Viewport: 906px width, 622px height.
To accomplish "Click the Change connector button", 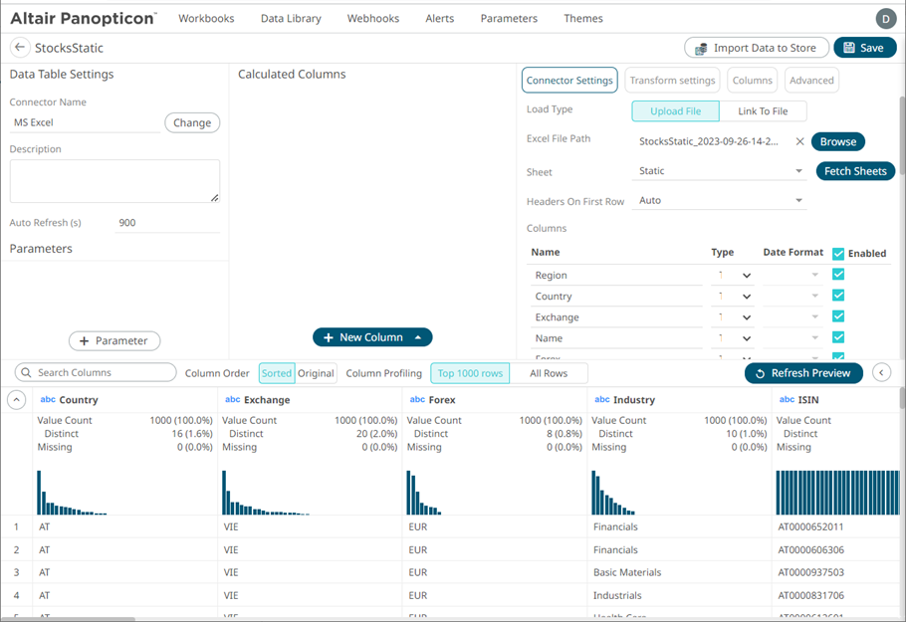I will tap(192, 122).
